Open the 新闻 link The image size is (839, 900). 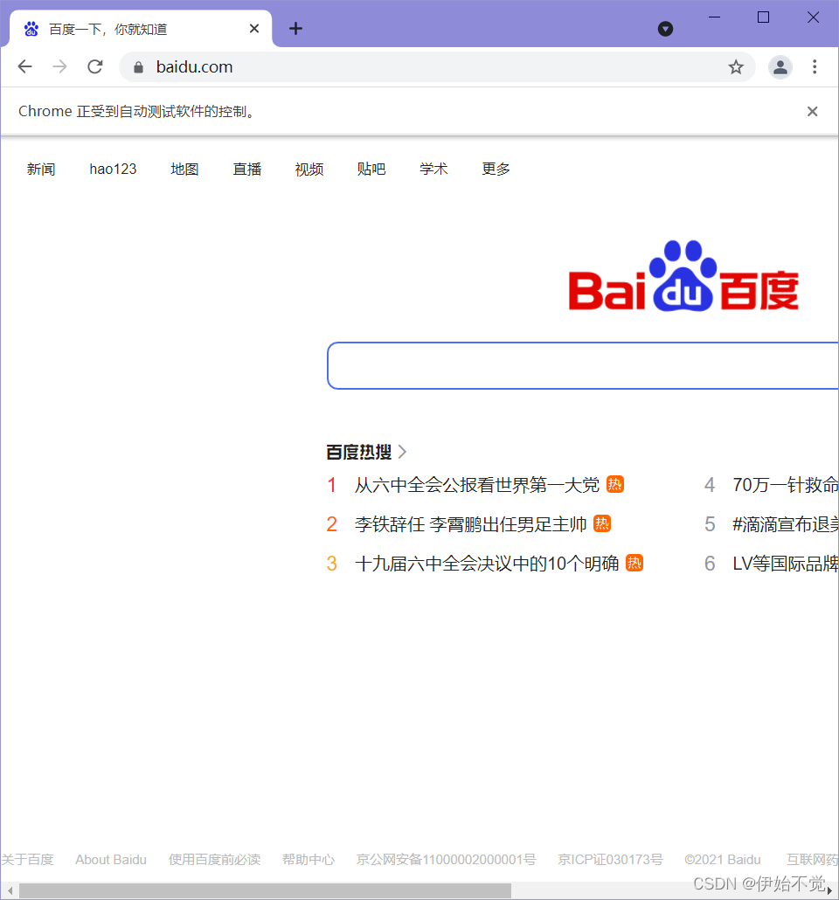[41, 169]
